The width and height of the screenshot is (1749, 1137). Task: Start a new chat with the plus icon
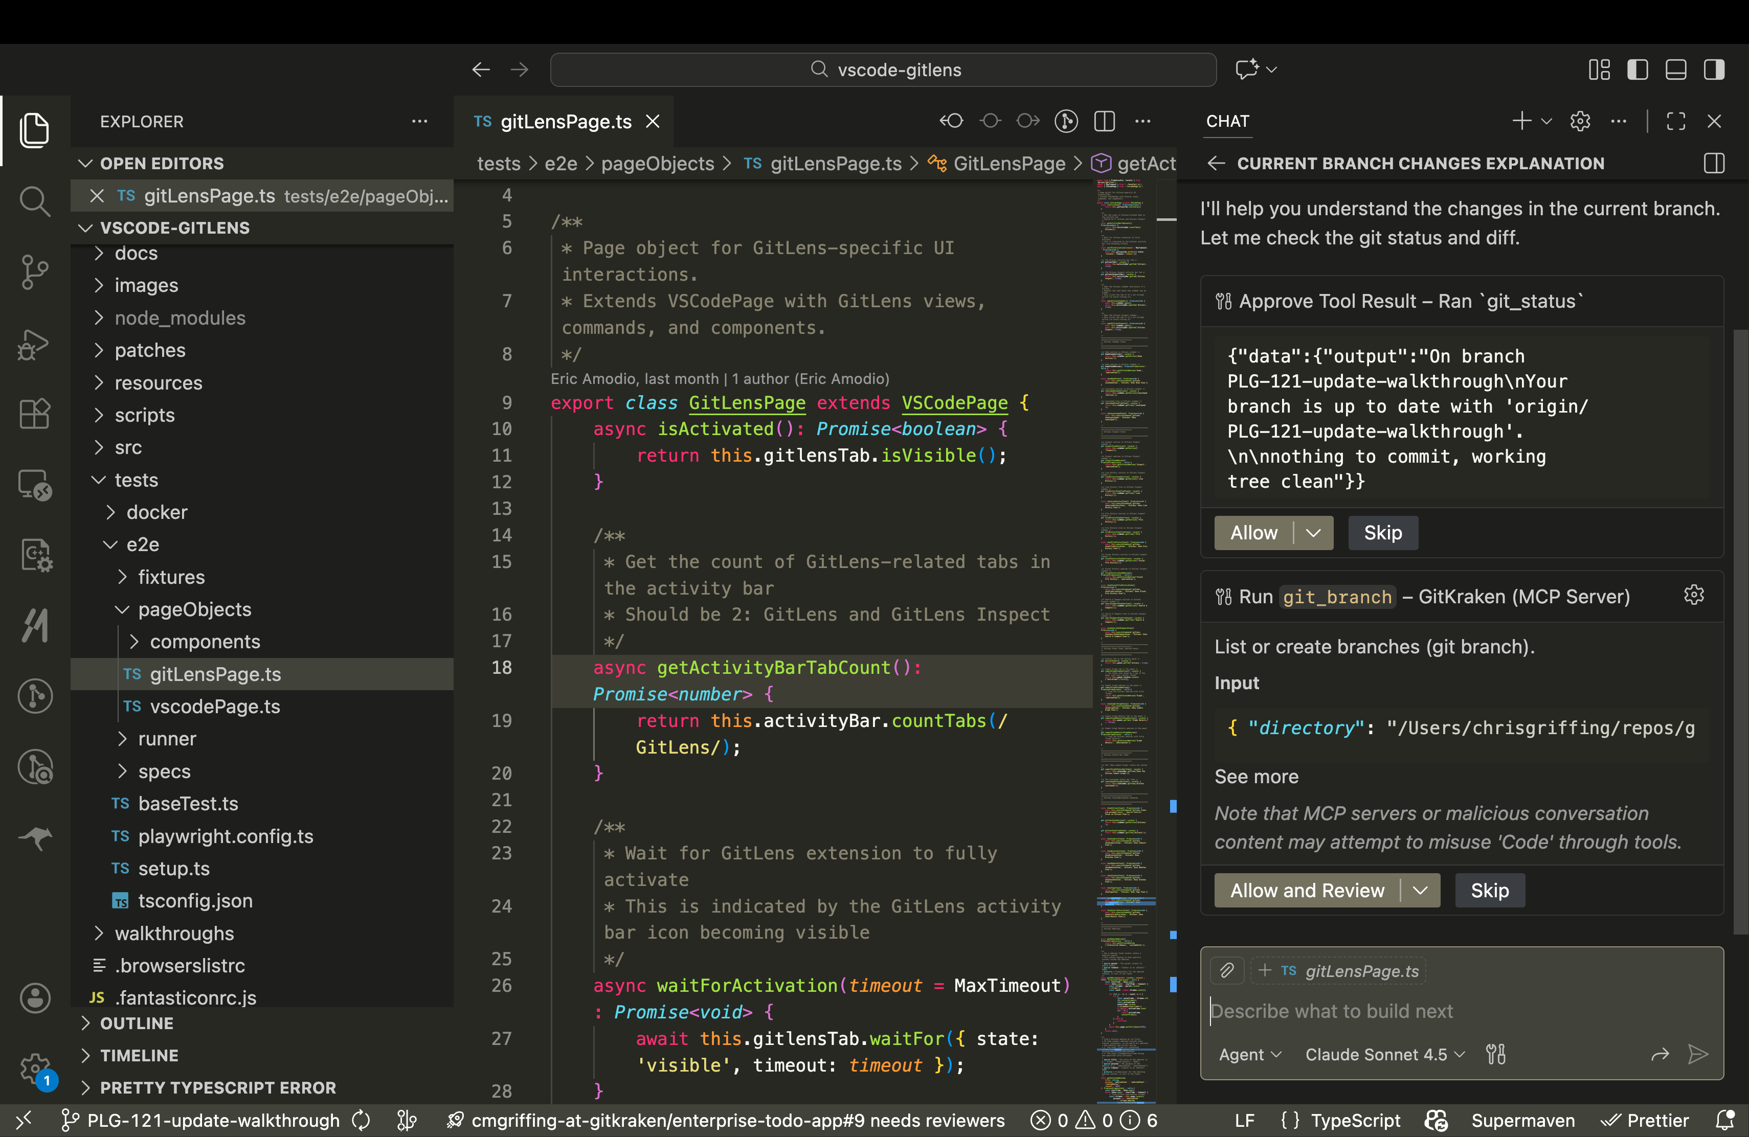pos(1521,121)
